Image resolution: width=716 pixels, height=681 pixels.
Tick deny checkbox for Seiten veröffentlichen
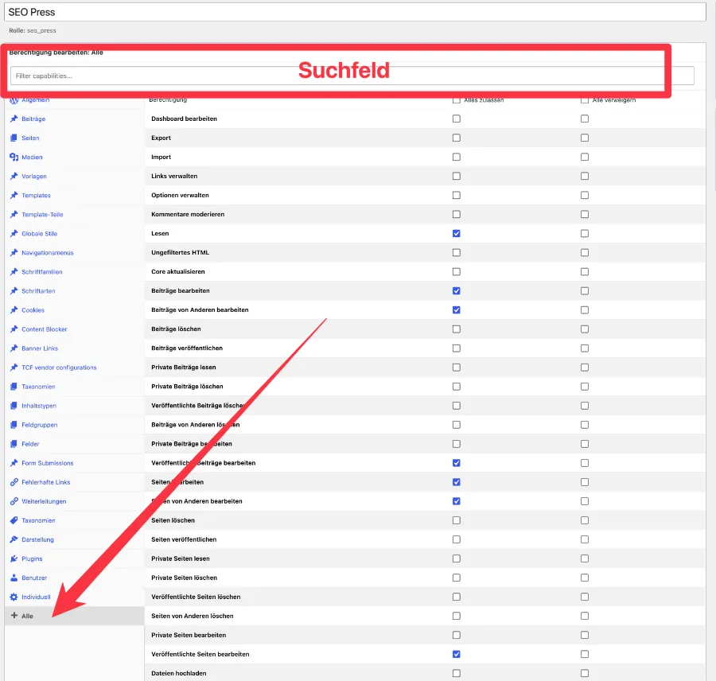tap(585, 539)
